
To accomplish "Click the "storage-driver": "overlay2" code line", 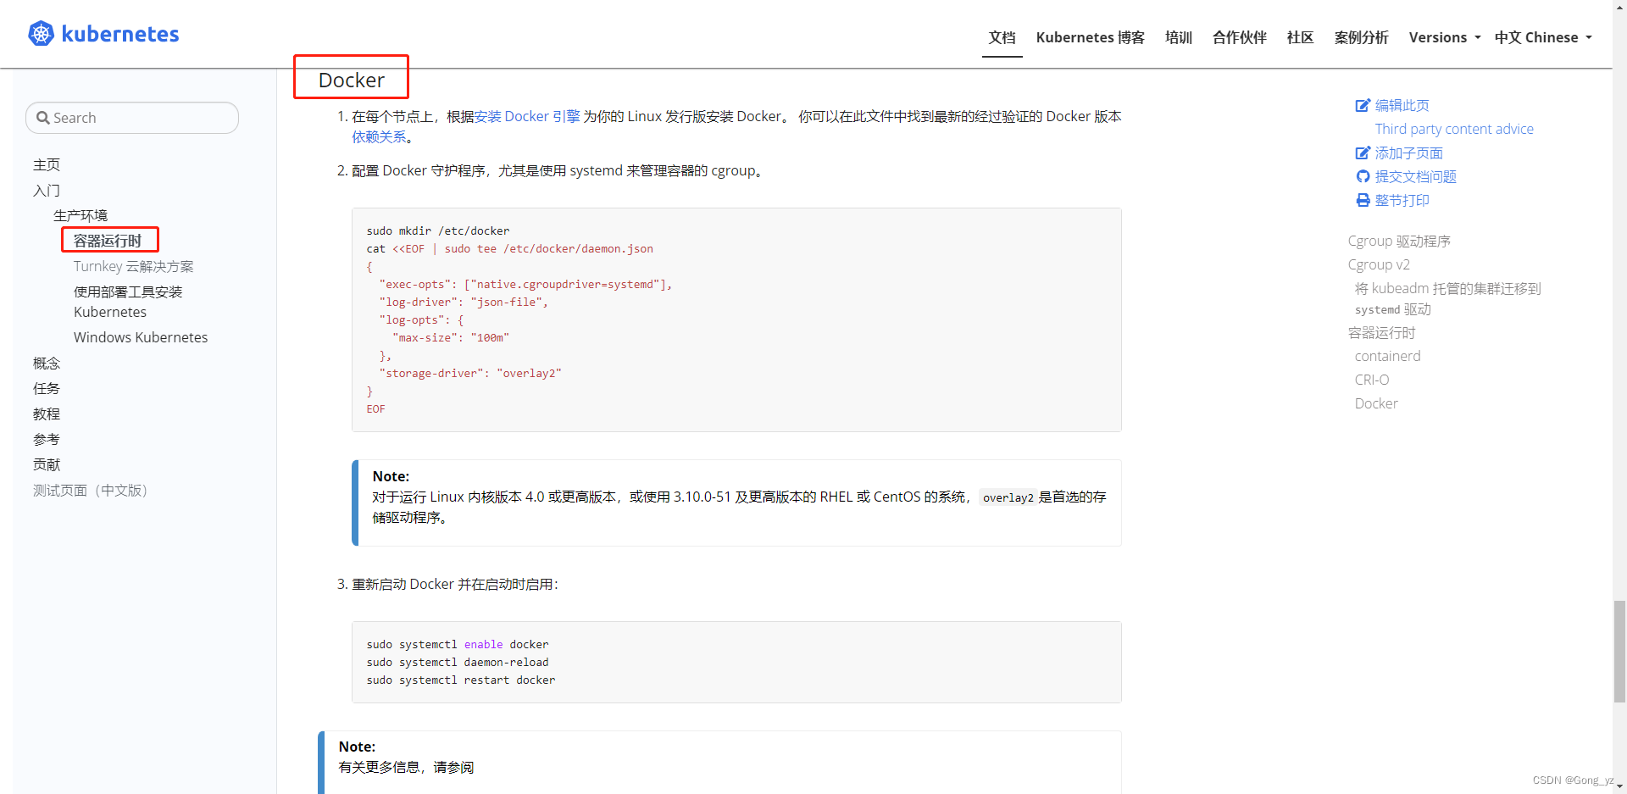I will tap(470, 373).
